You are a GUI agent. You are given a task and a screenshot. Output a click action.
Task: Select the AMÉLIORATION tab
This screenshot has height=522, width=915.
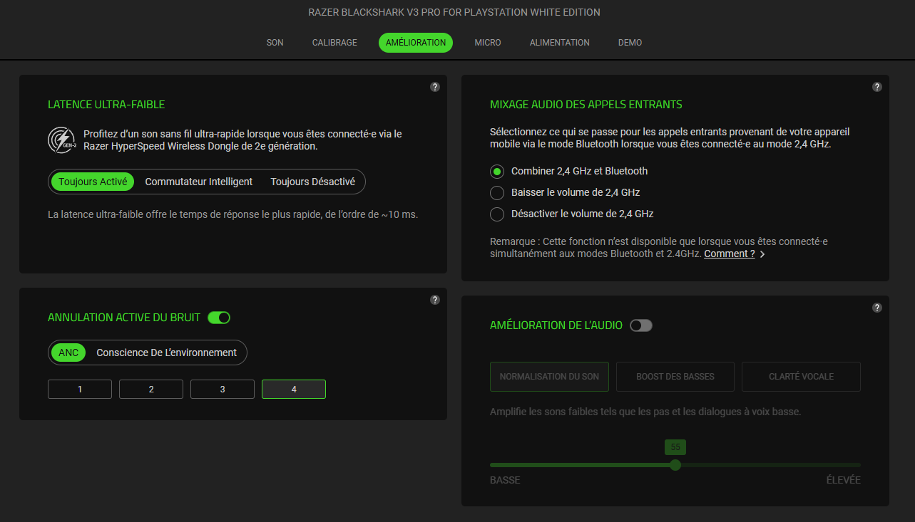pos(416,43)
